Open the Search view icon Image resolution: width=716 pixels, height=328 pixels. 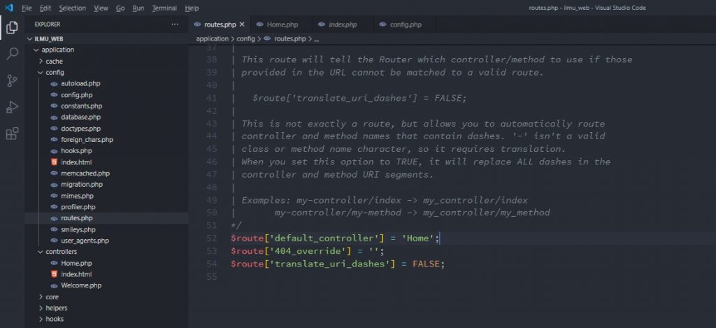click(x=12, y=54)
